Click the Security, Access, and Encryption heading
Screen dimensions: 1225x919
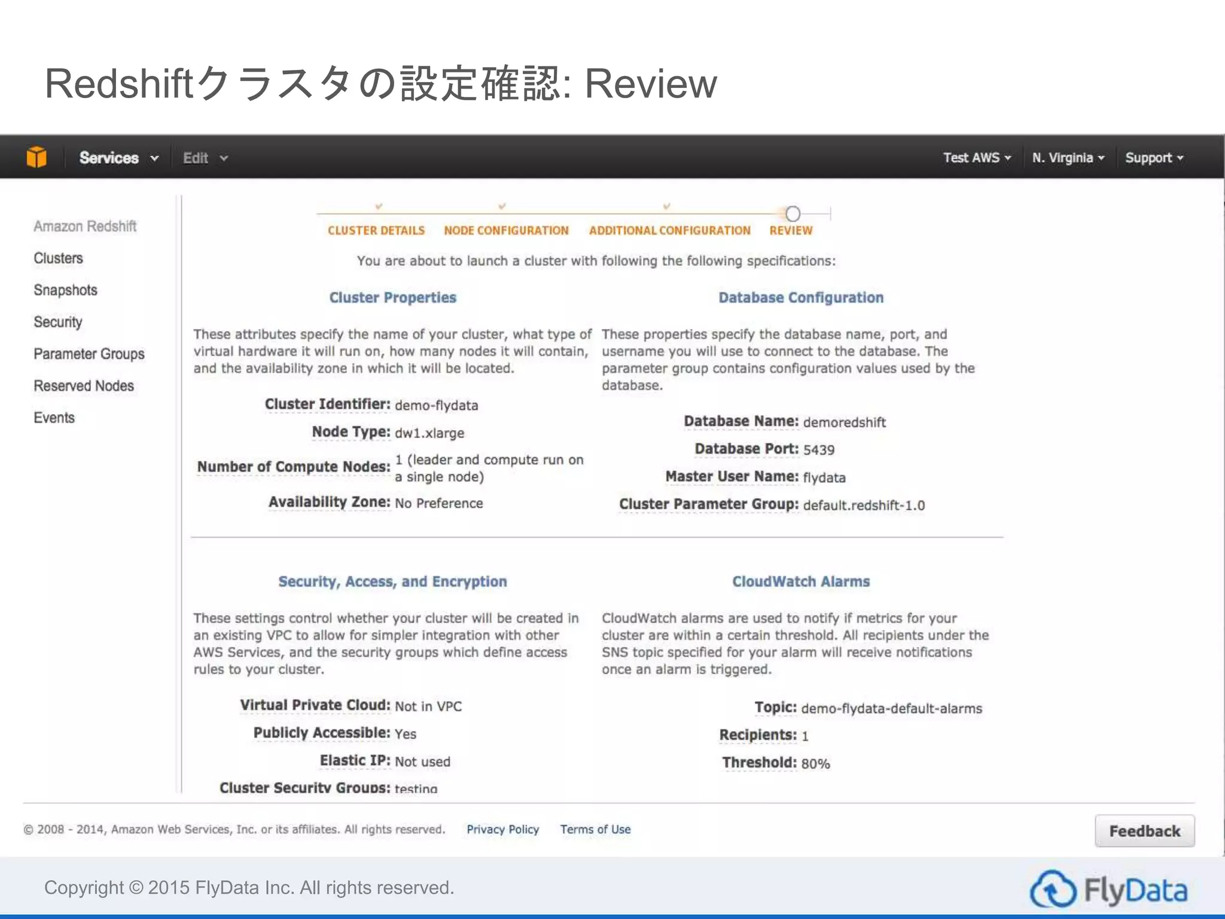[392, 582]
